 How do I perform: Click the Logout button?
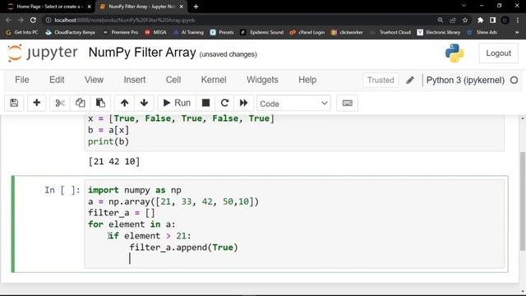(498, 53)
